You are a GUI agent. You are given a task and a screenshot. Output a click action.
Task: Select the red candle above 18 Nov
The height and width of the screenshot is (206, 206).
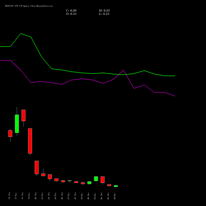[x=23, y=115]
